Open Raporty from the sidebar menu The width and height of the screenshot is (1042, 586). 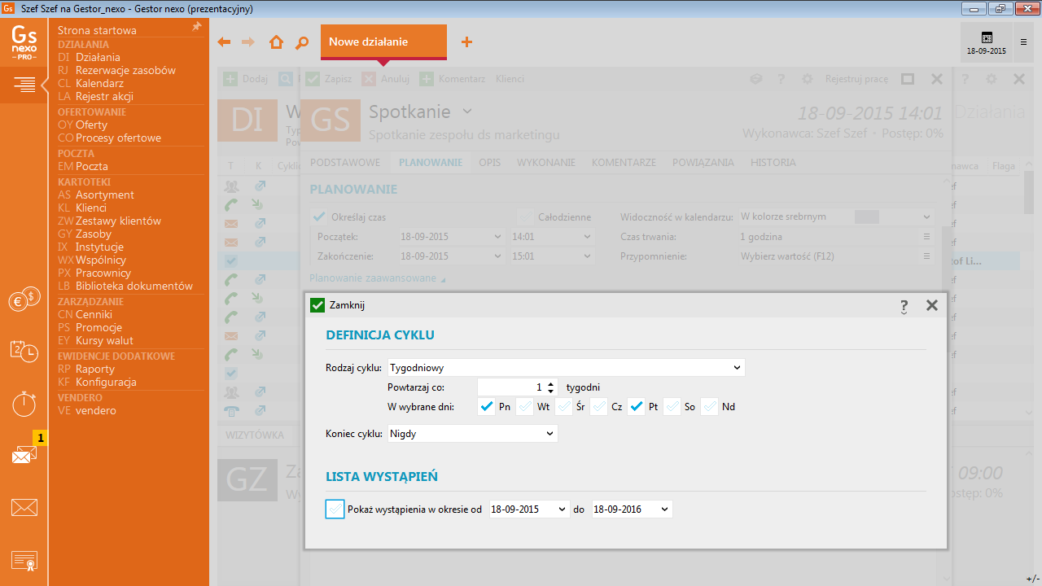tap(94, 369)
